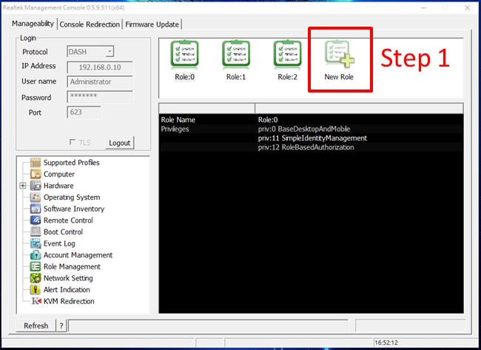
Task: Click priv:12 RoleBasedAuthorization entry
Action: point(306,147)
